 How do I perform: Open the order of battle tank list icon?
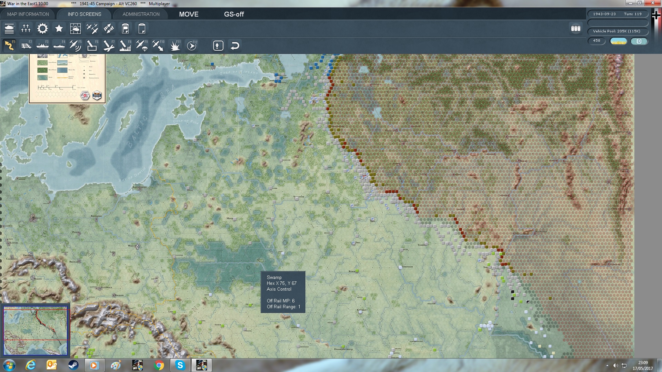pyautogui.click(x=9, y=29)
